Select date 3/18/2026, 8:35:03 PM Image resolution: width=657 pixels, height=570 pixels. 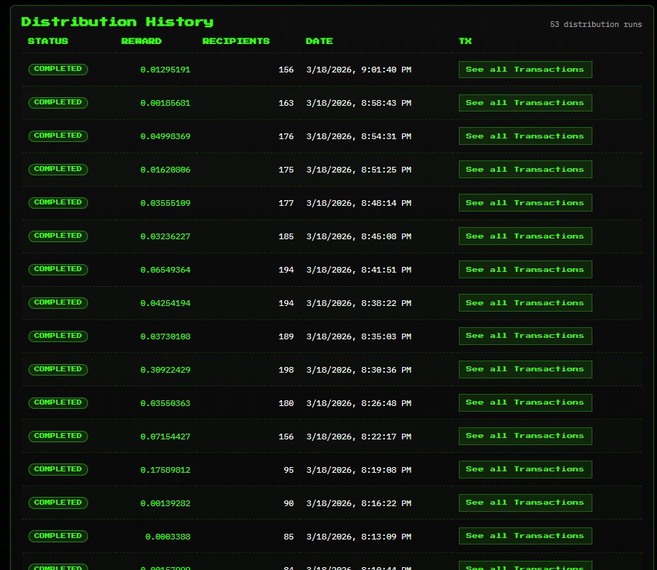click(x=359, y=336)
